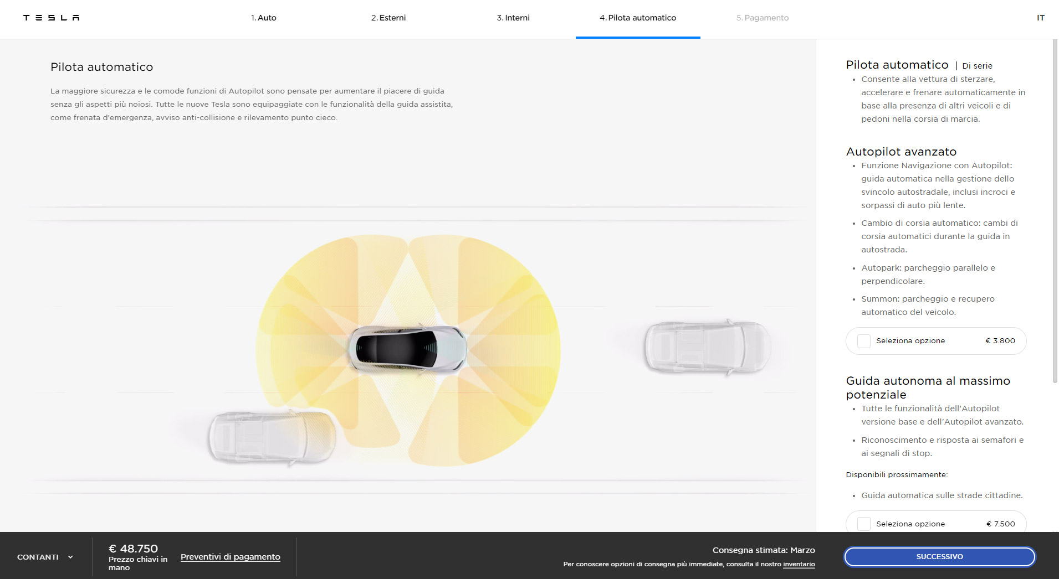Tick Guida autonoma € 7.500 checkbox
The image size is (1059, 579).
coord(864,524)
